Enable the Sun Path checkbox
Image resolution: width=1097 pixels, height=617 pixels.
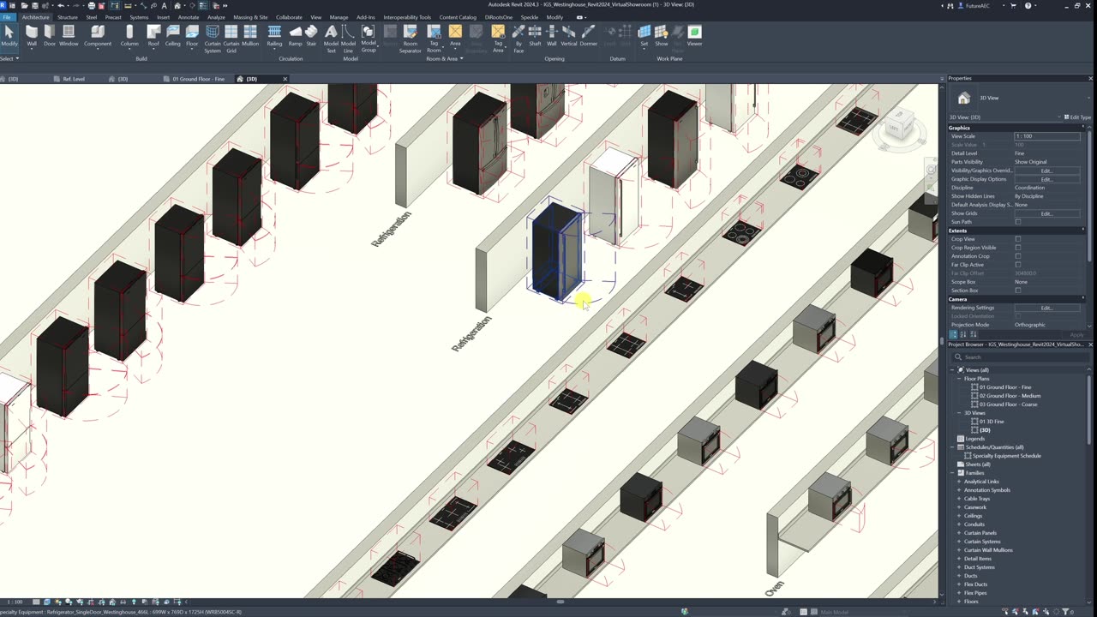click(x=1018, y=222)
